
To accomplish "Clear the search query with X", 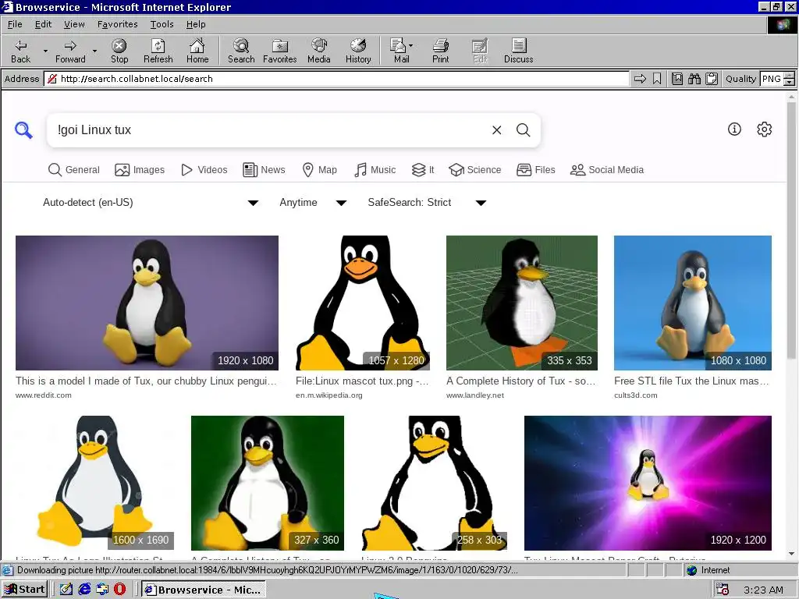I will [x=497, y=130].
